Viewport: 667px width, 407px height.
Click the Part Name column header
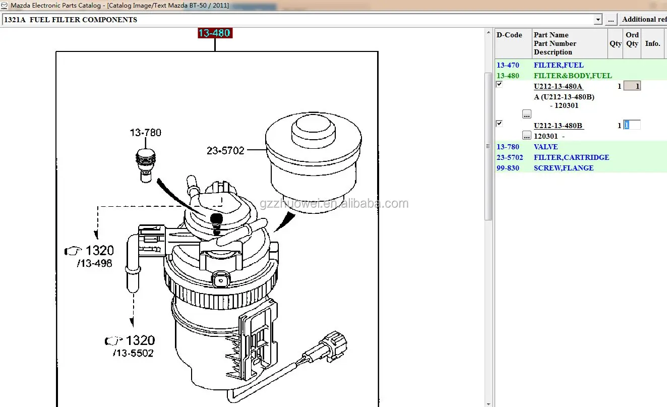(570, 43)
